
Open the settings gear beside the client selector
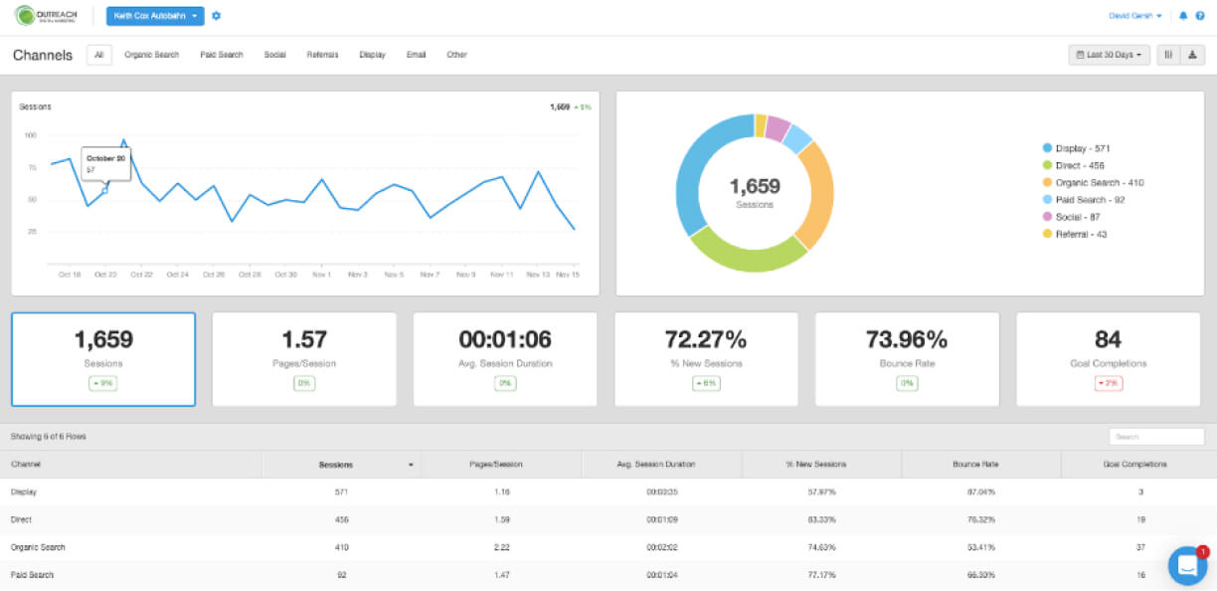coord(217,16)
